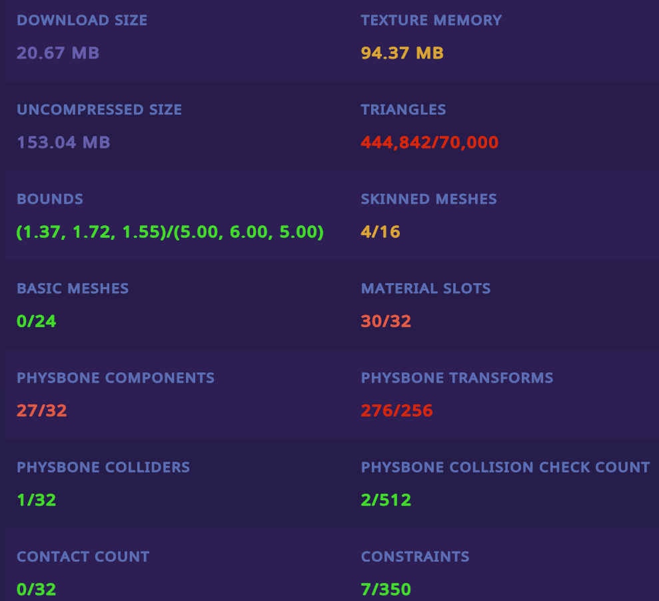
Task: Select the red 444,842/70,000 triangles value
Action: tap(430, 142)
